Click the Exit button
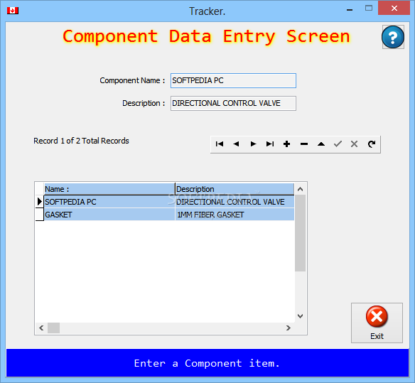Viewport: 415px width, 383px height. point(377,323)
